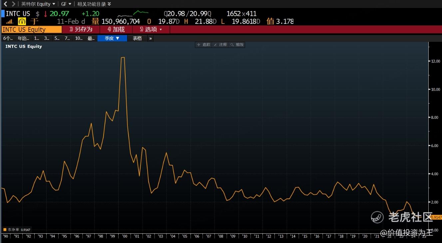The image size is (442, 243).
Task: Open the GF function dropdown
Action: coord(66,4)
